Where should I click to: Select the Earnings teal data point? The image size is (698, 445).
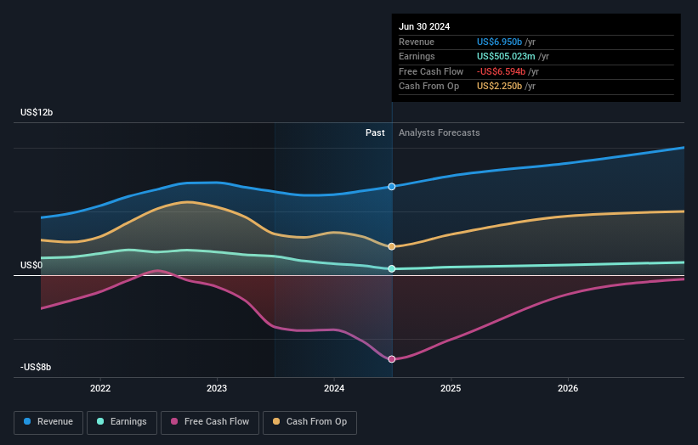391,268
